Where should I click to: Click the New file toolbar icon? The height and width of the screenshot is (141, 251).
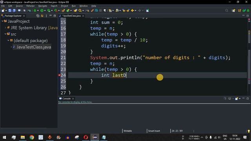[3, 11]
